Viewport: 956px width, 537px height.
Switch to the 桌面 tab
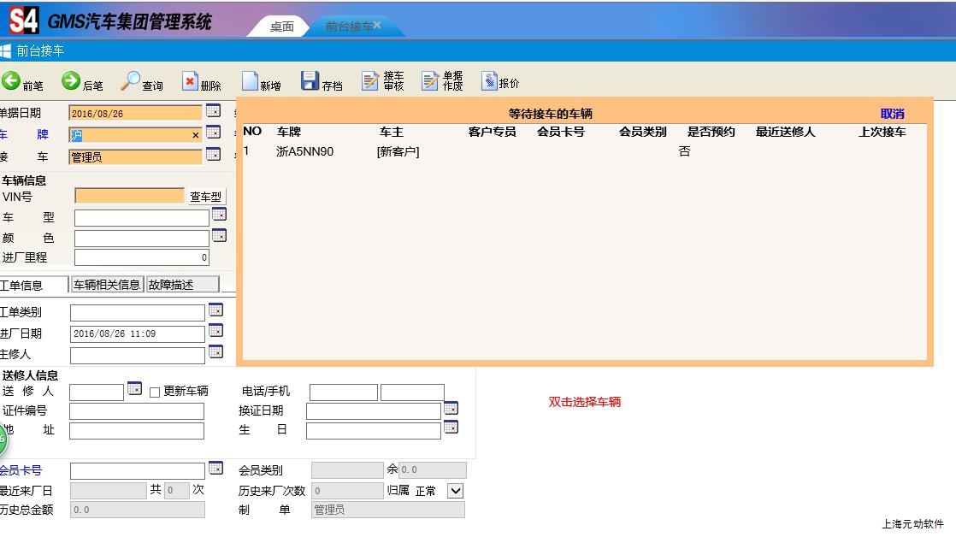coord(281,27)
